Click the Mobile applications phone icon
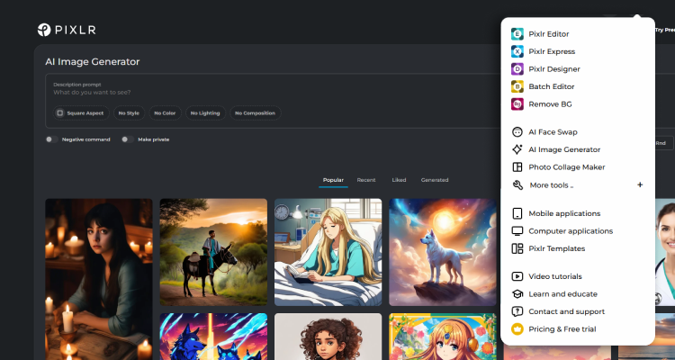 (x=517, y=213)
